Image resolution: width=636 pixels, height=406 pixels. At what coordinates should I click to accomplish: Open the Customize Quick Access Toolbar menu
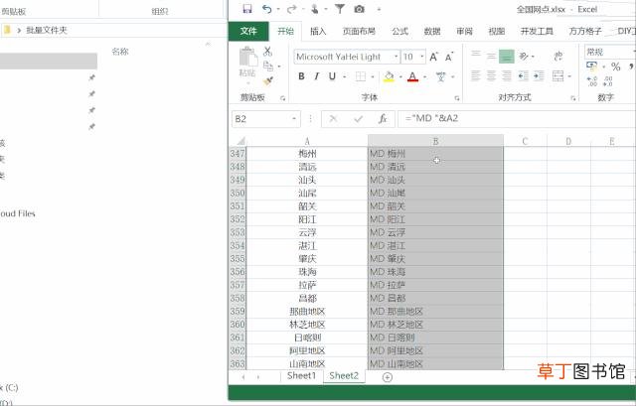(x=379, y=9)
